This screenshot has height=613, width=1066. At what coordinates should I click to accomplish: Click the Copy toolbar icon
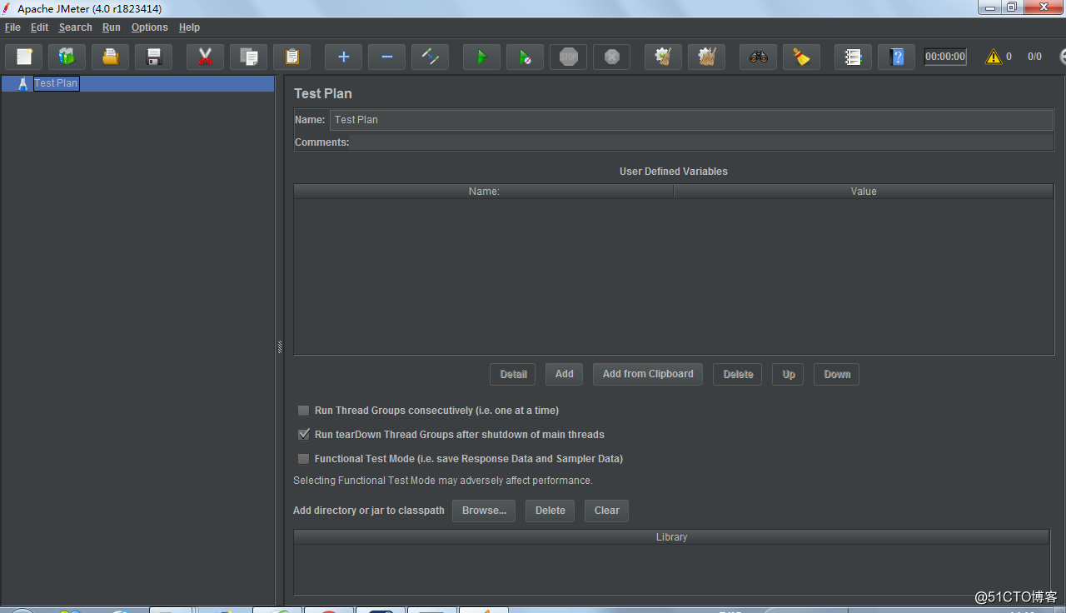248,57
